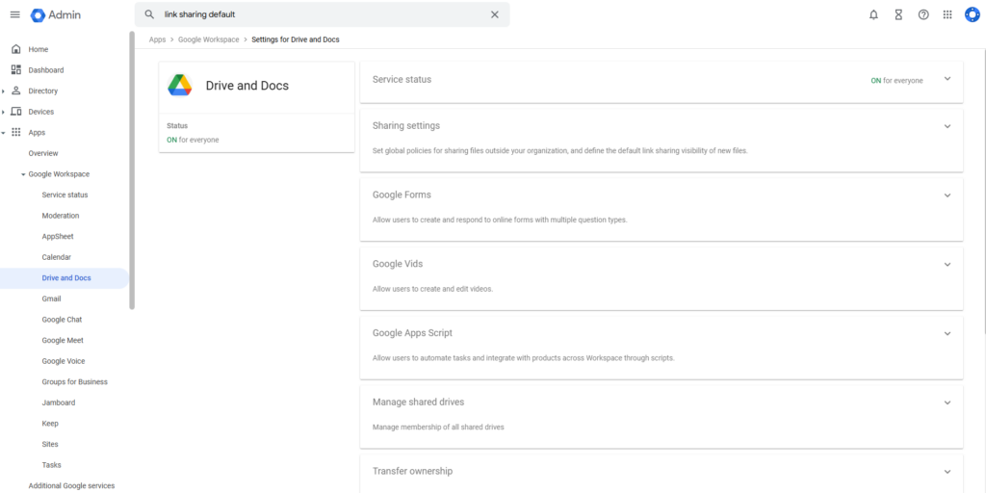Open the help question mark icon

click(x=923, y=14)
